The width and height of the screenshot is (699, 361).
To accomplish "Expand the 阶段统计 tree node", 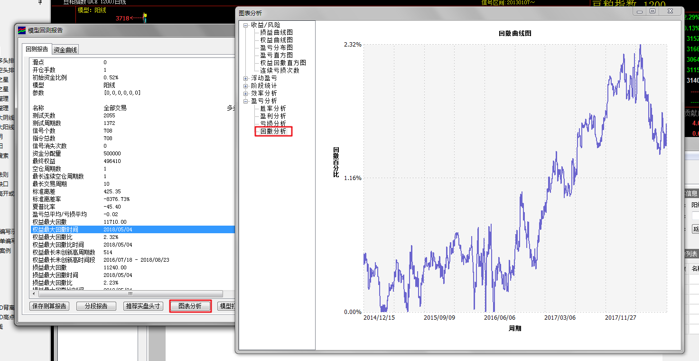I will pos(245,86).
